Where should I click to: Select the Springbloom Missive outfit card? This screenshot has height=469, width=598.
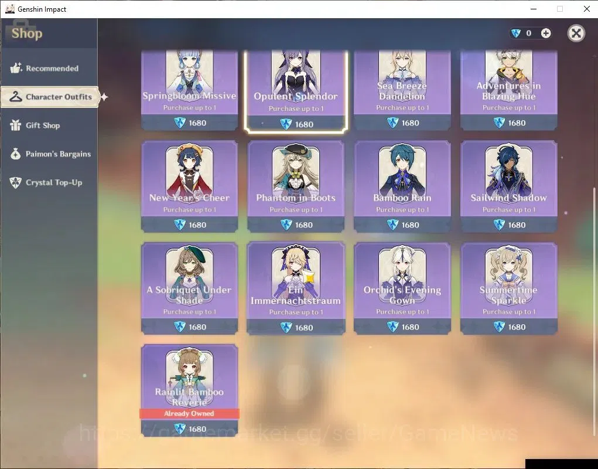190,90
